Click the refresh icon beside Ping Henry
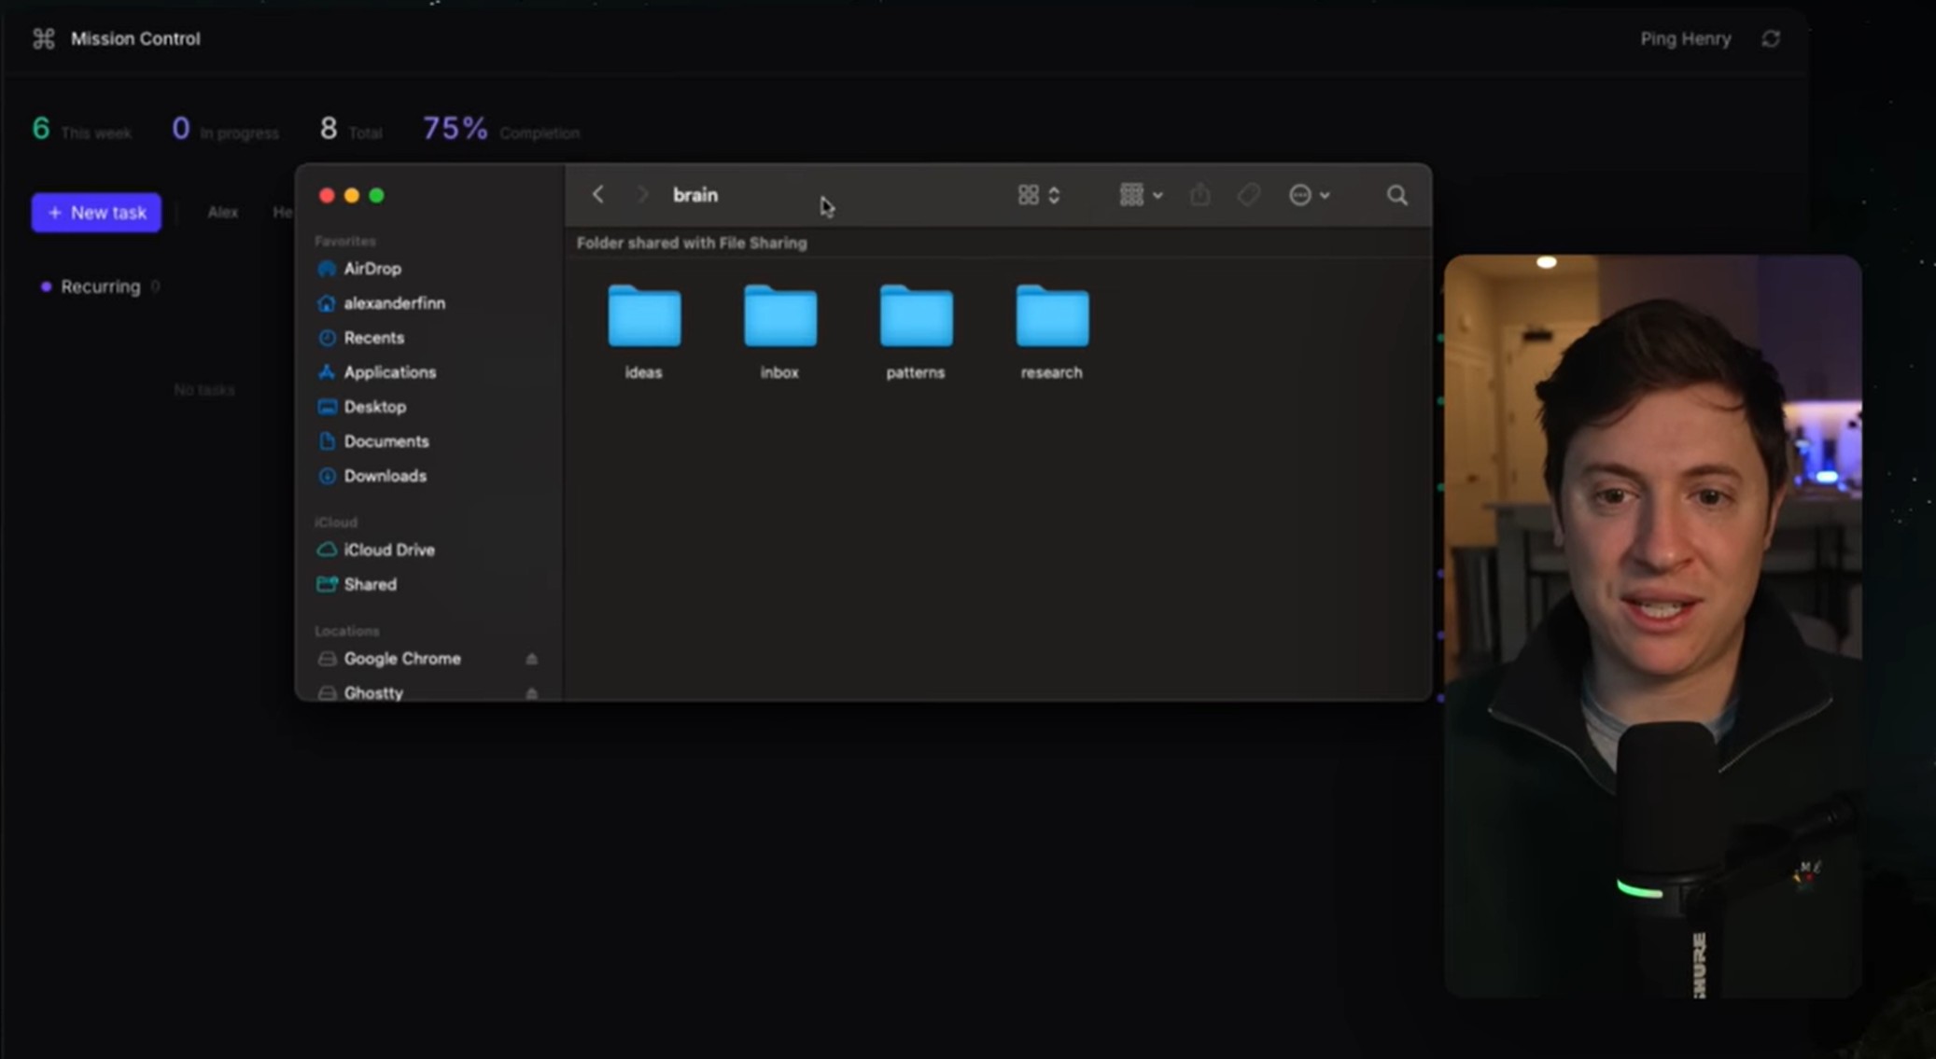The width and height of the screenshot is (1936, 1059). (x=1771, y=39)
